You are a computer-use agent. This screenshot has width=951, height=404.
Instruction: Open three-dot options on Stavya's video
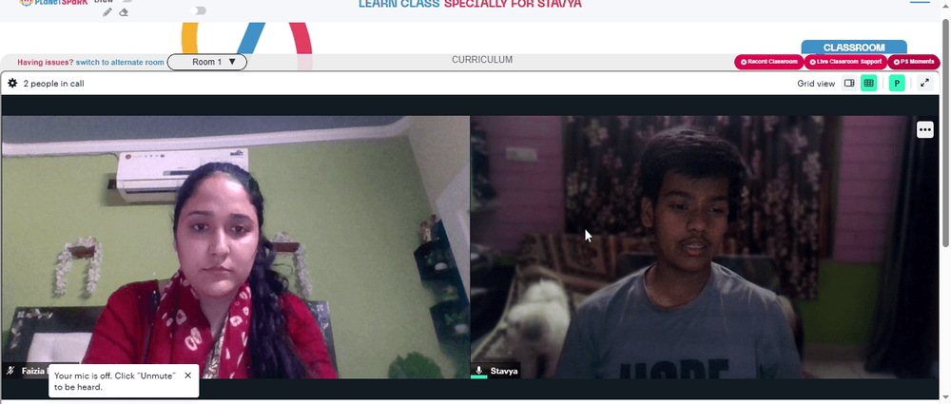[x=924, y=130]
